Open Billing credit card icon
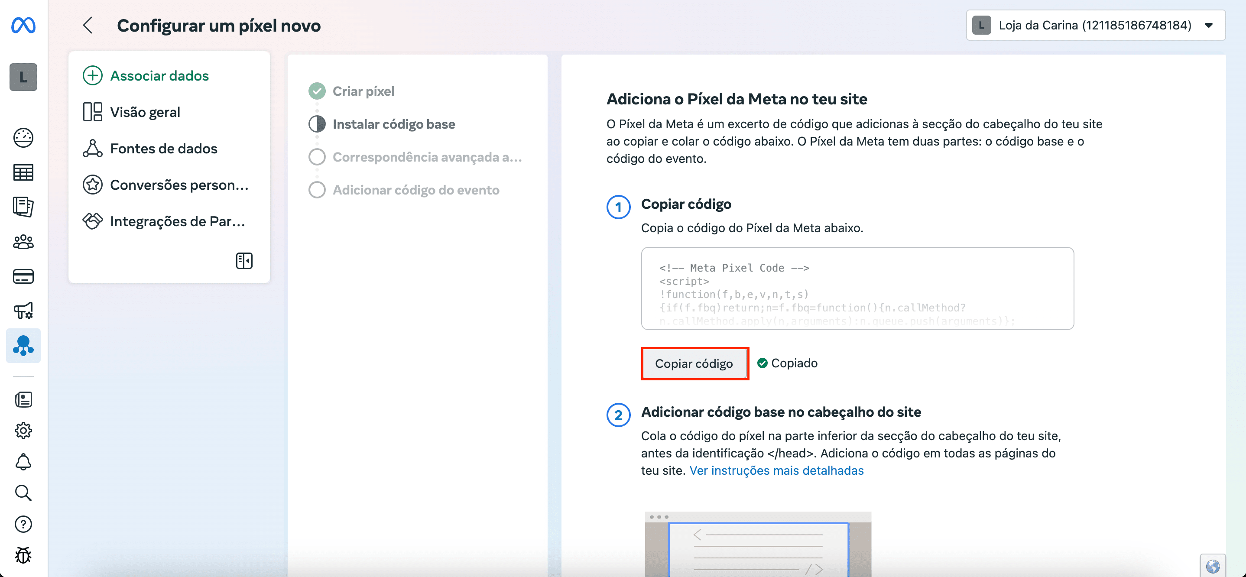 tap(23, 277)
